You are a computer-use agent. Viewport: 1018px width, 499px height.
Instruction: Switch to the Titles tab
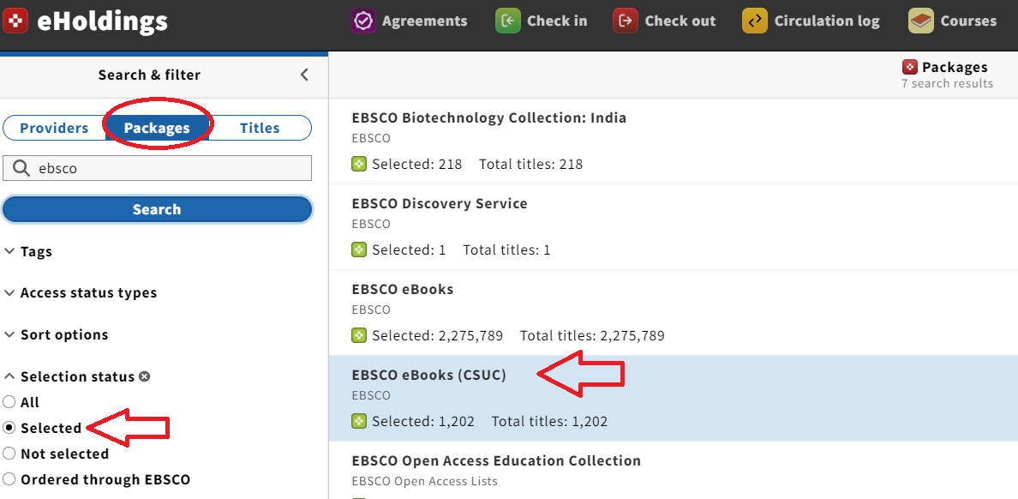(x=260, y=128)
